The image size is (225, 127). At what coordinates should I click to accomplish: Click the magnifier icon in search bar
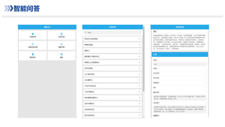pyautogui.click(x=86, y=33)
